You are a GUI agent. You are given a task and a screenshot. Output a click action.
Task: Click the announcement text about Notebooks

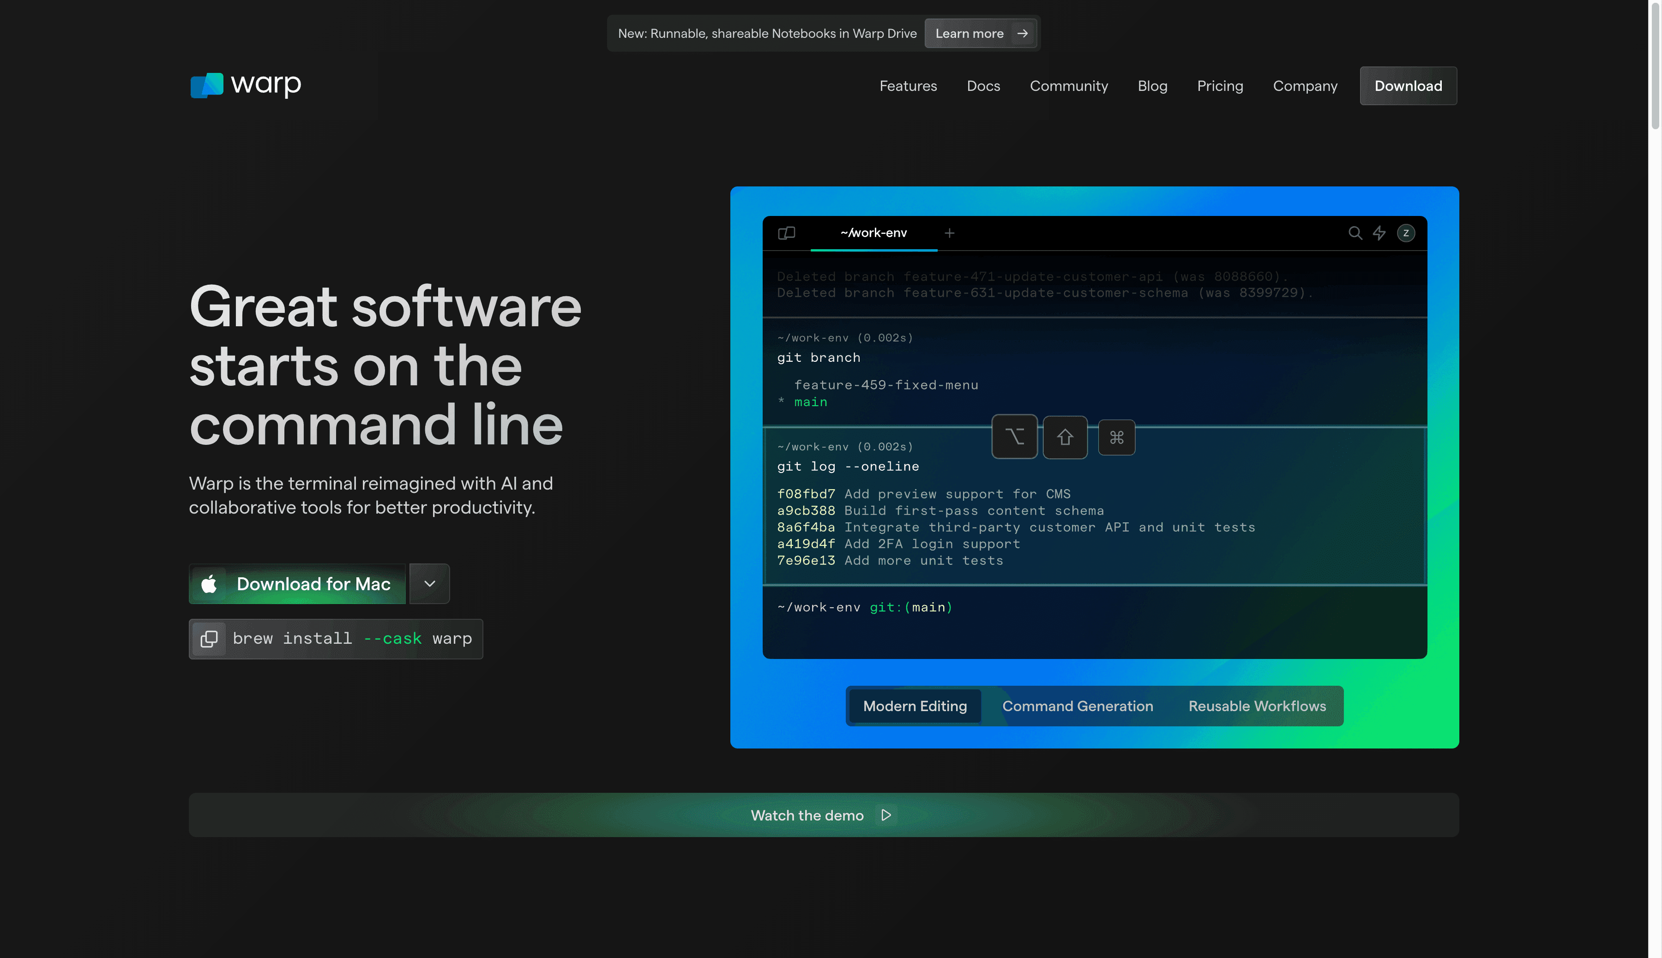(767, 33)
